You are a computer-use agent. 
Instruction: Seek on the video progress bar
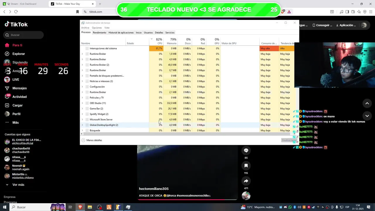(x=187, y=200)
